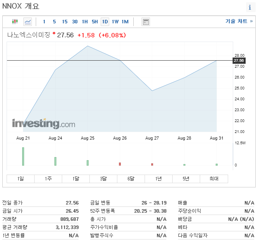Click the red Aug 26 volume bar
The height and width of the screenshot is (243, 260).
pyautogui.click(x=120, y=164)
